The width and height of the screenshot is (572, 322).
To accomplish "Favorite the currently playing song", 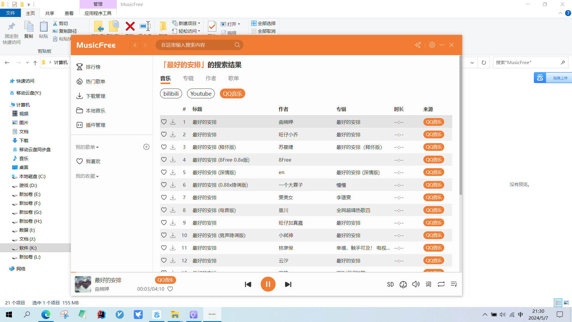I will 170,289.
